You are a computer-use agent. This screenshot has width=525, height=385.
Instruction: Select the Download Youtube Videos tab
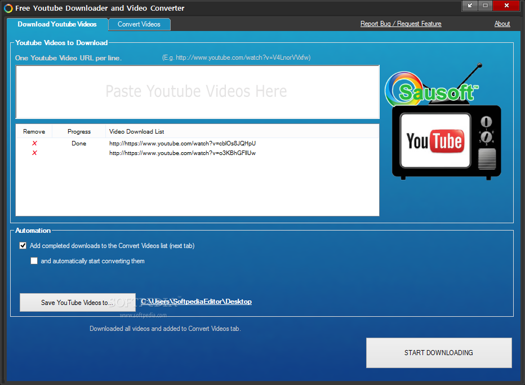pos(57,24)
